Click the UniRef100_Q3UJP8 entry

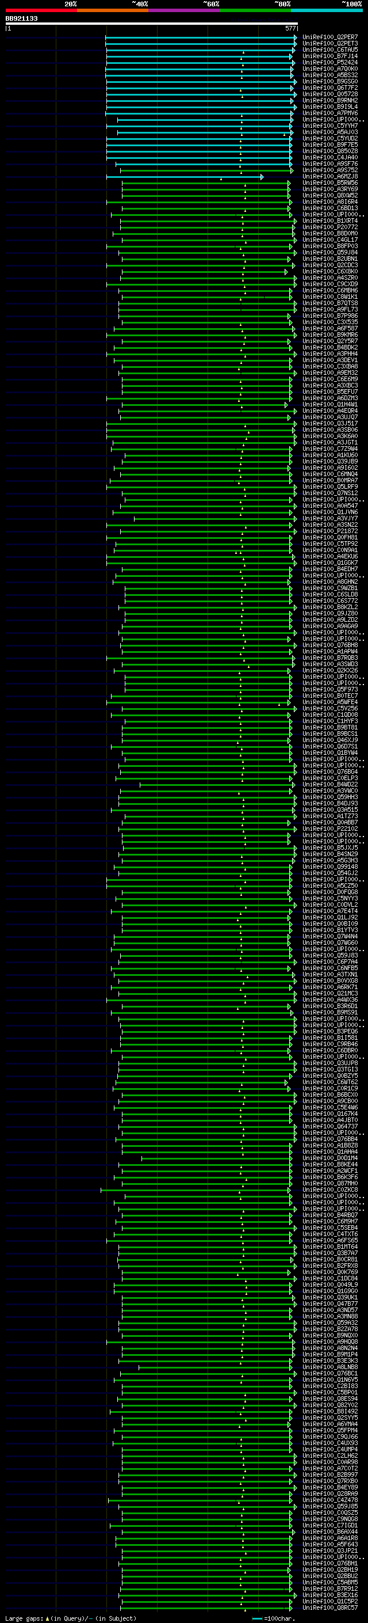330,1064
